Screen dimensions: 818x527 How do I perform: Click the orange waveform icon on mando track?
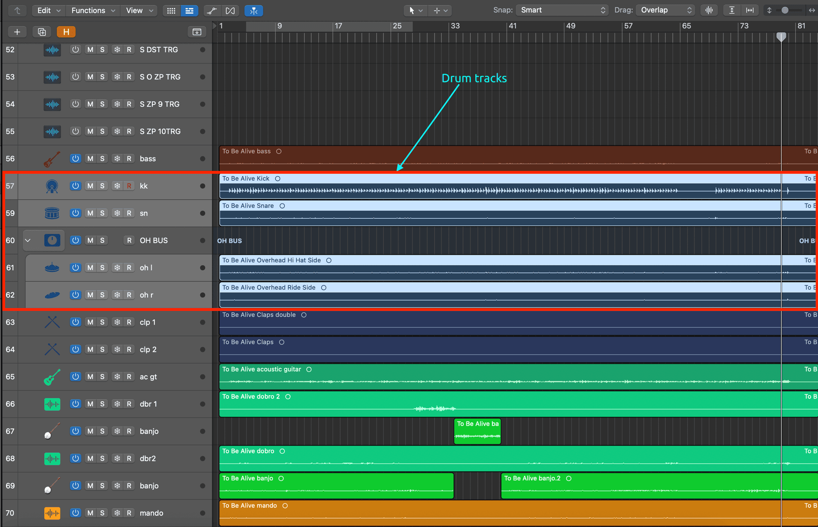(x=52, y=513)
